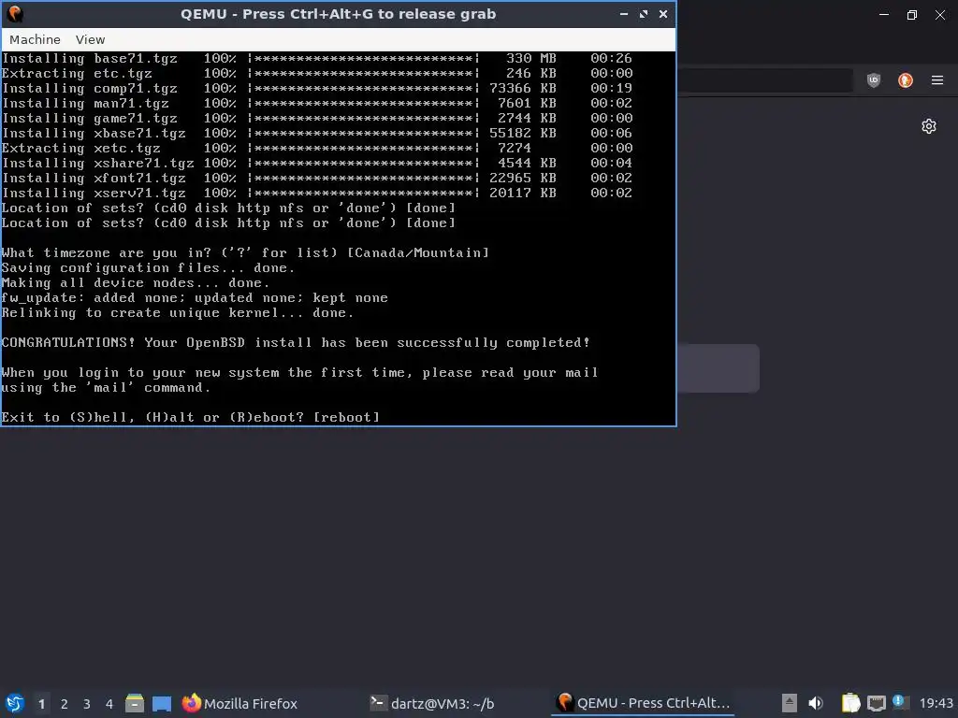The height and width of the screenshot is (718, 958).
Task: Close the Firefox window
Action: coord(939,15)
